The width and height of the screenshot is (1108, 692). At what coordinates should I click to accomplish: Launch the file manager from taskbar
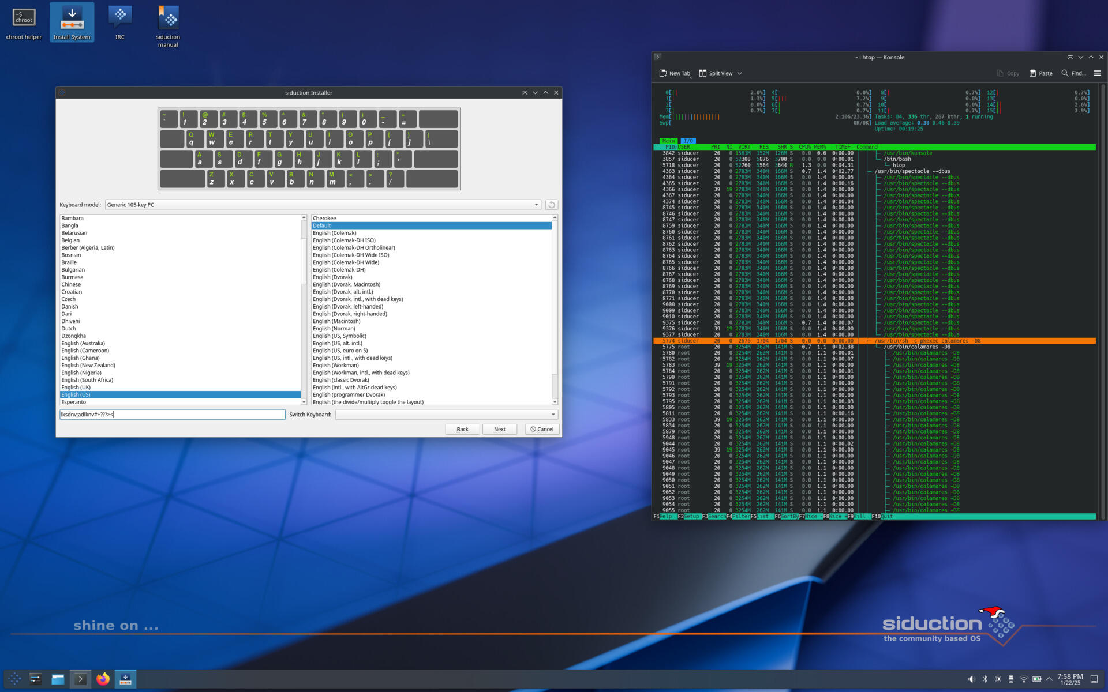[58, 679]
